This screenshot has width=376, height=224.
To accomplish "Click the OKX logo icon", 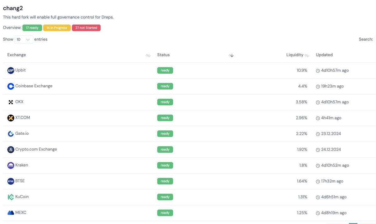I will (x=11, y=102).
